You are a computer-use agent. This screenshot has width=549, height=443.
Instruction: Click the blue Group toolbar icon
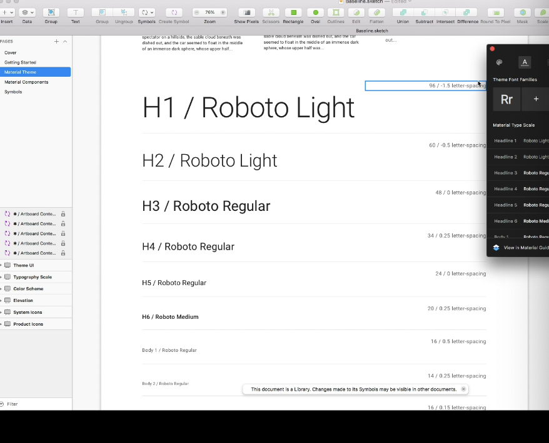[51, 12]
